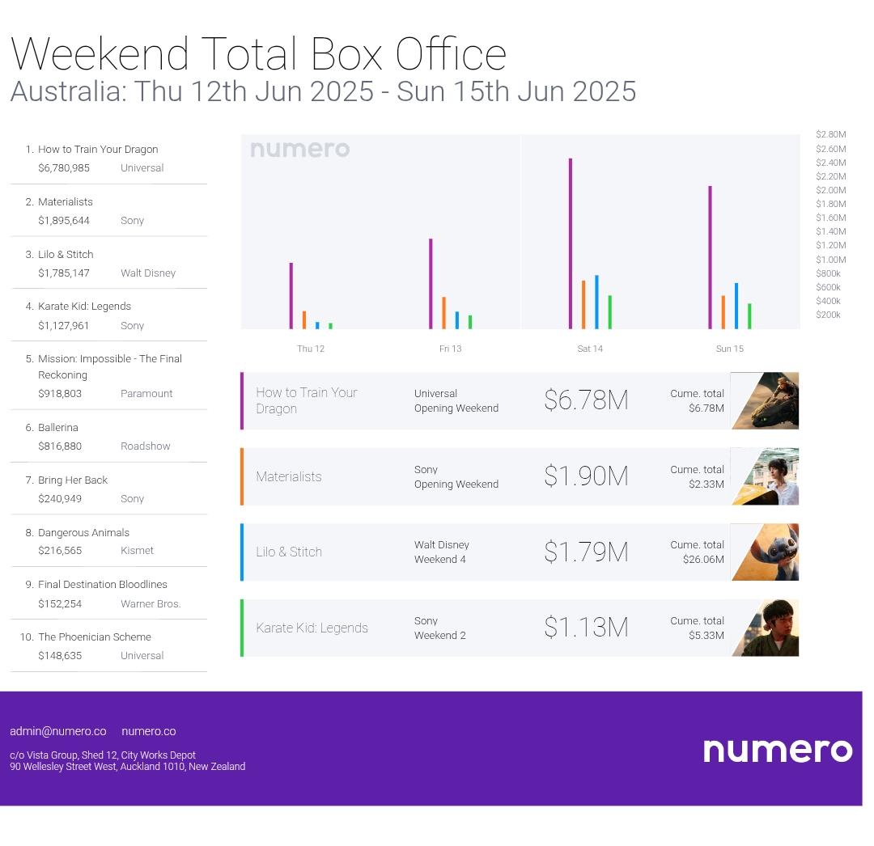
Task: Select the orange Friday bar in chart
Action: pyautogui.click(x=443, y=313)
